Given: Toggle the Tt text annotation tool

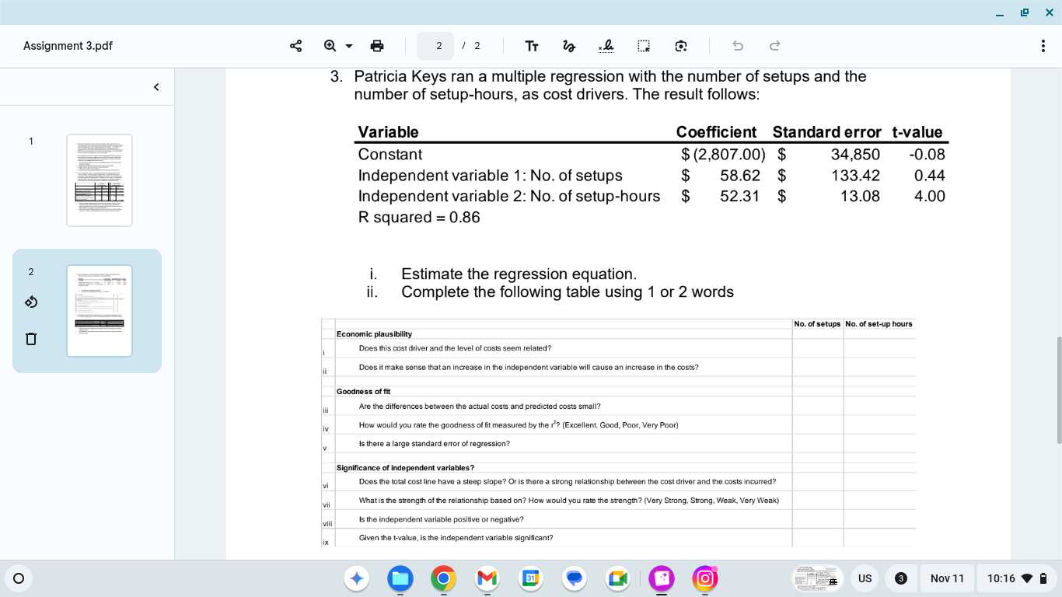Looking at the screenshot, I should (532, 46).
